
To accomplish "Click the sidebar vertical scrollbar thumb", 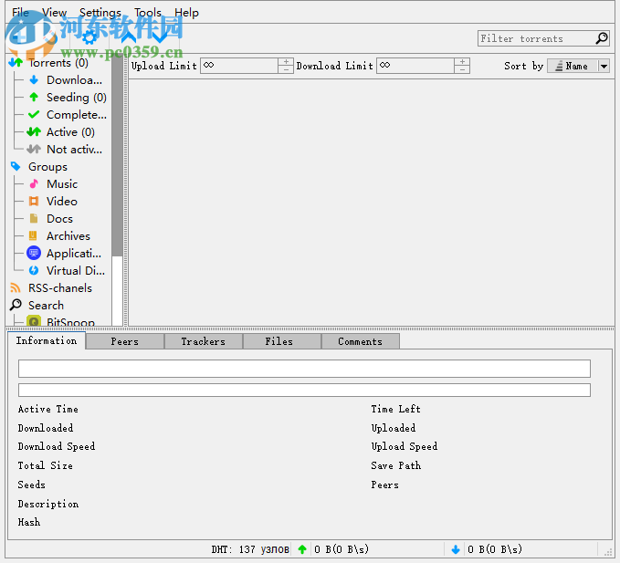I will pos(117,156).
